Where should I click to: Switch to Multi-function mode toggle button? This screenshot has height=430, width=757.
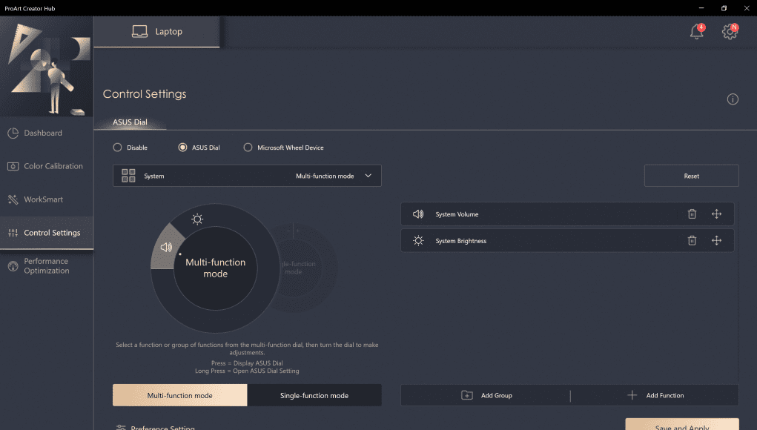pyautogui.click(x=179, y=395)
